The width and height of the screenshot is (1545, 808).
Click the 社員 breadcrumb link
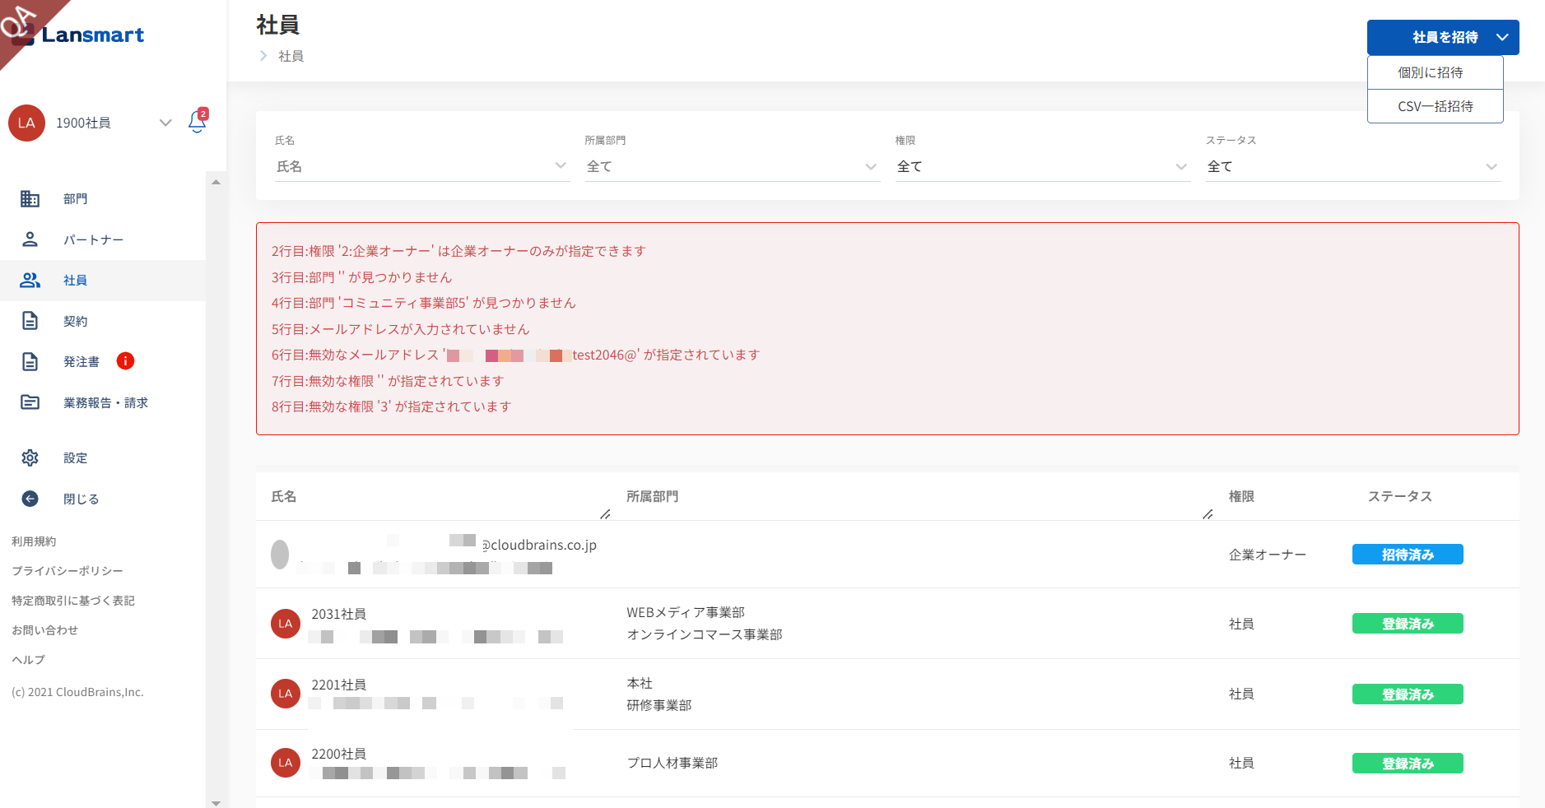[x=291, y=56]
